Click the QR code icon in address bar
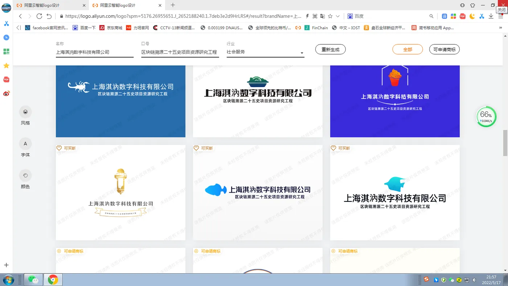 click(315, 16)
